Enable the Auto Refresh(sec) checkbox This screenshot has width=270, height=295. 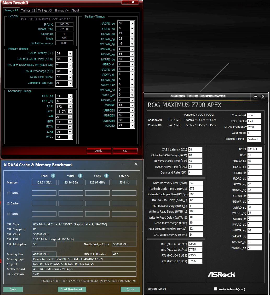tap(216, 289)
